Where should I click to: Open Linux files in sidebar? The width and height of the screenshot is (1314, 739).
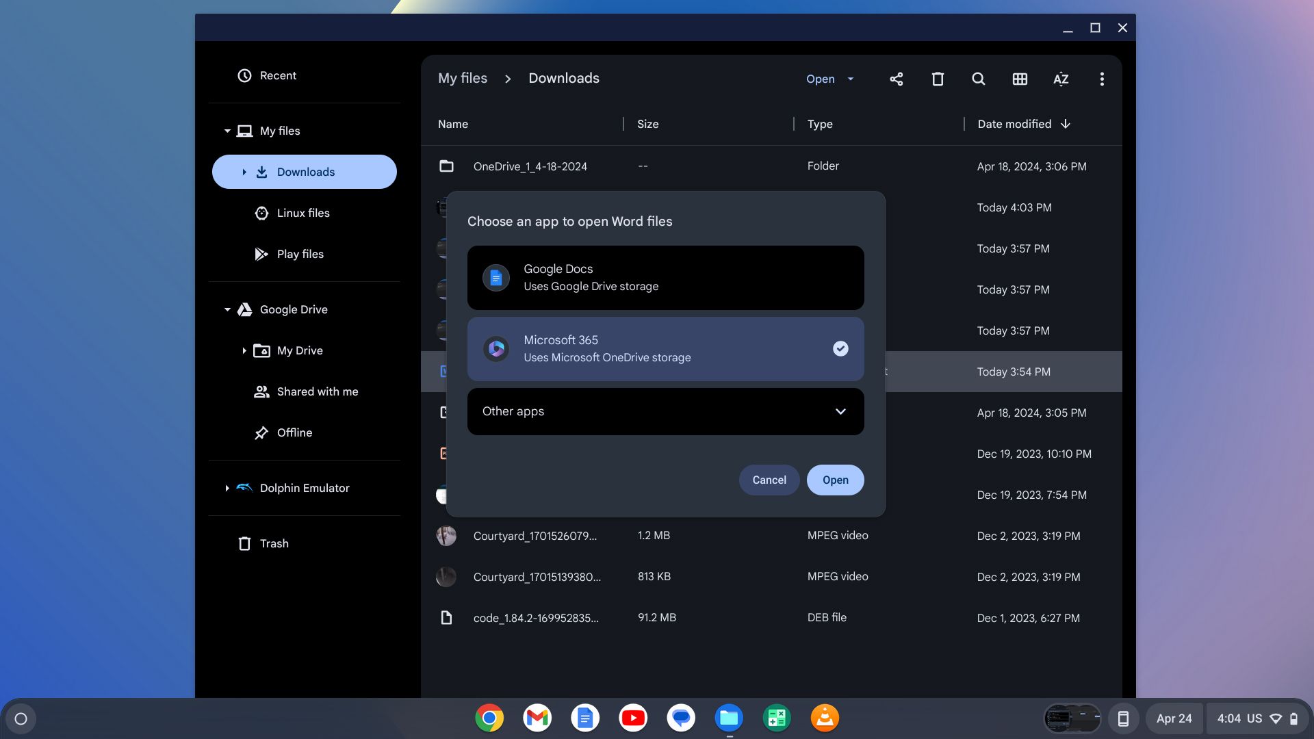click(x=305, y=213)
